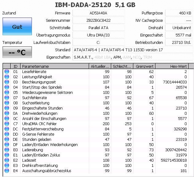Select hex value 31979
The height and width of the screenshot is (177, 194).
tap(181, 155)
